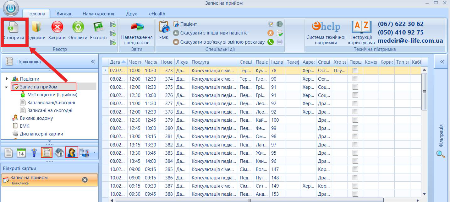Tick the checkbox in row number 385
The image size is (450, 202).
point(355,169)
